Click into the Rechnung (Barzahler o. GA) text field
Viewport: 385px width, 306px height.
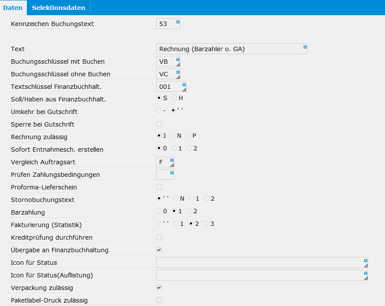232,49
